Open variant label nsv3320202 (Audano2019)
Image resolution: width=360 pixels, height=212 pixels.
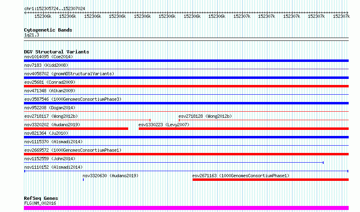point(52,125)
